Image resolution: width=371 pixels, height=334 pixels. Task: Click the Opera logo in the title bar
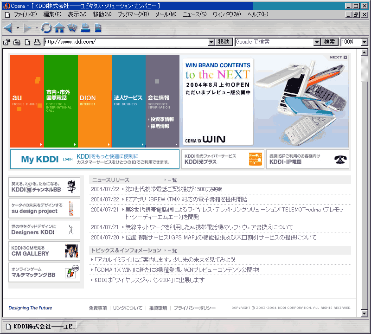coord(6,6)
